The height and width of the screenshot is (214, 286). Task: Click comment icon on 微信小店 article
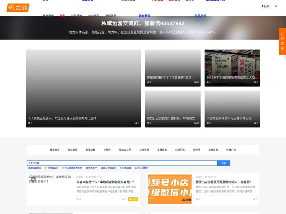(254, 199)
